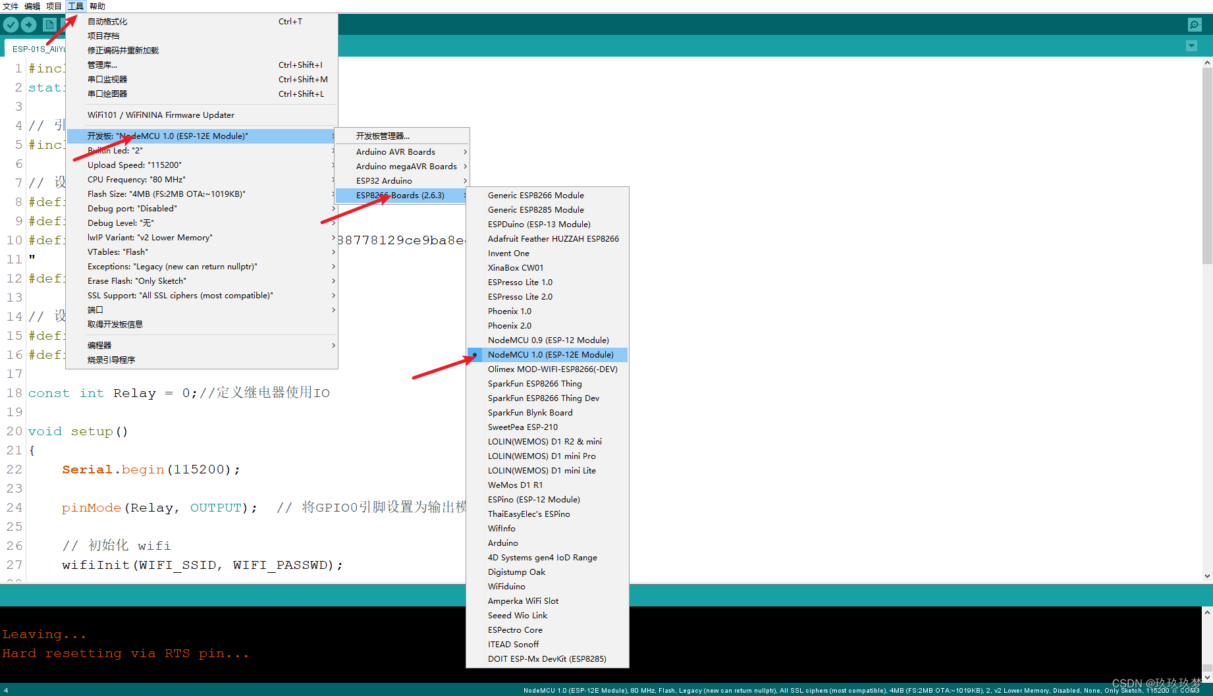Select the ESP-01S sketch tab

pyautogui.click(x=36, y=49)
